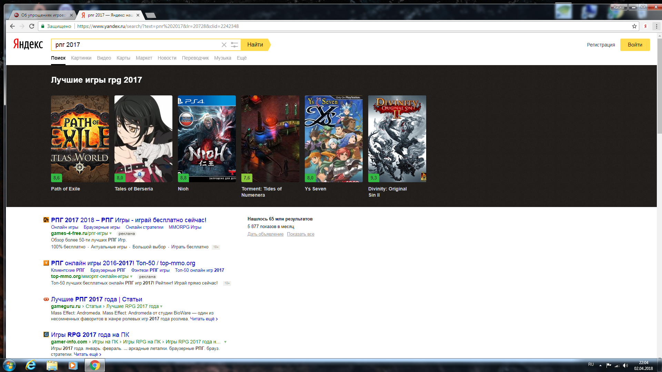Bookmark this page with the star icon
This screenshot has width=662, height=372.
[x=634, y=26]
